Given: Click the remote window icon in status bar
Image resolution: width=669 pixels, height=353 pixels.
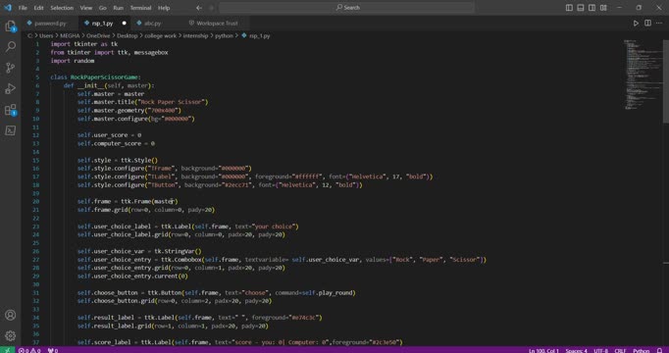Looking at the screenshot, I should click(x=7, y=350).
